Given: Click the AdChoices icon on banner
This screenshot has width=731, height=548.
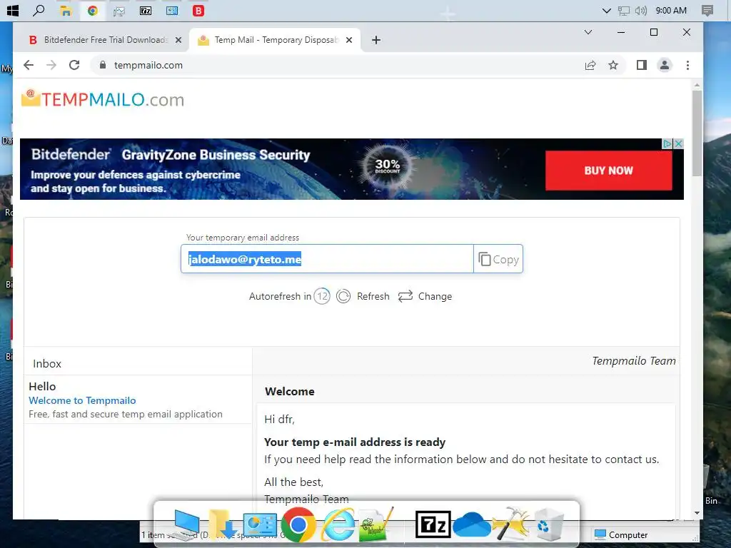Looking at the screenshot, I should 667,143.
